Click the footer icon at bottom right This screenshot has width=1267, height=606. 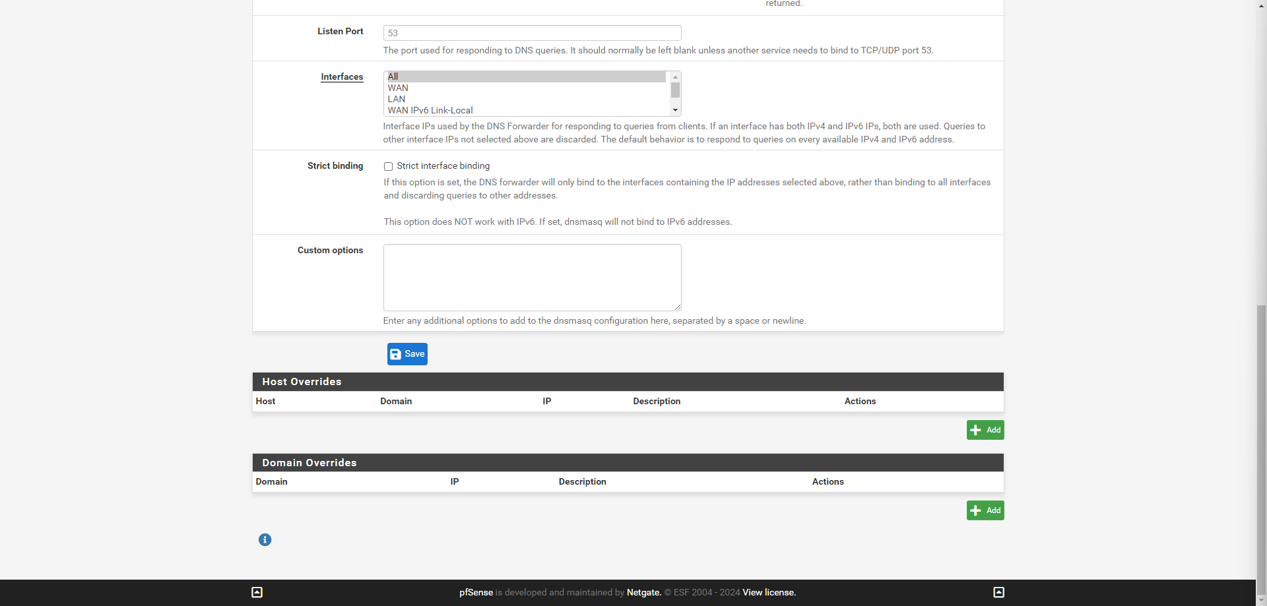pos(998,592)
